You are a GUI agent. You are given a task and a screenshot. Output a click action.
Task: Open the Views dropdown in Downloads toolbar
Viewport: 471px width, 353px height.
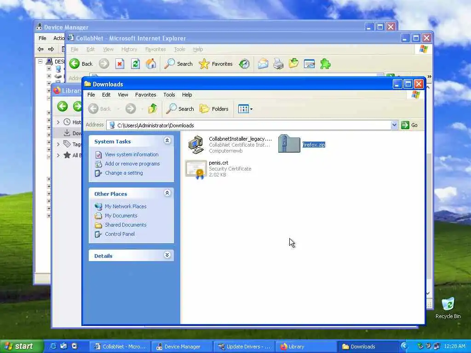pyautogui.click(x=245, y=108)
